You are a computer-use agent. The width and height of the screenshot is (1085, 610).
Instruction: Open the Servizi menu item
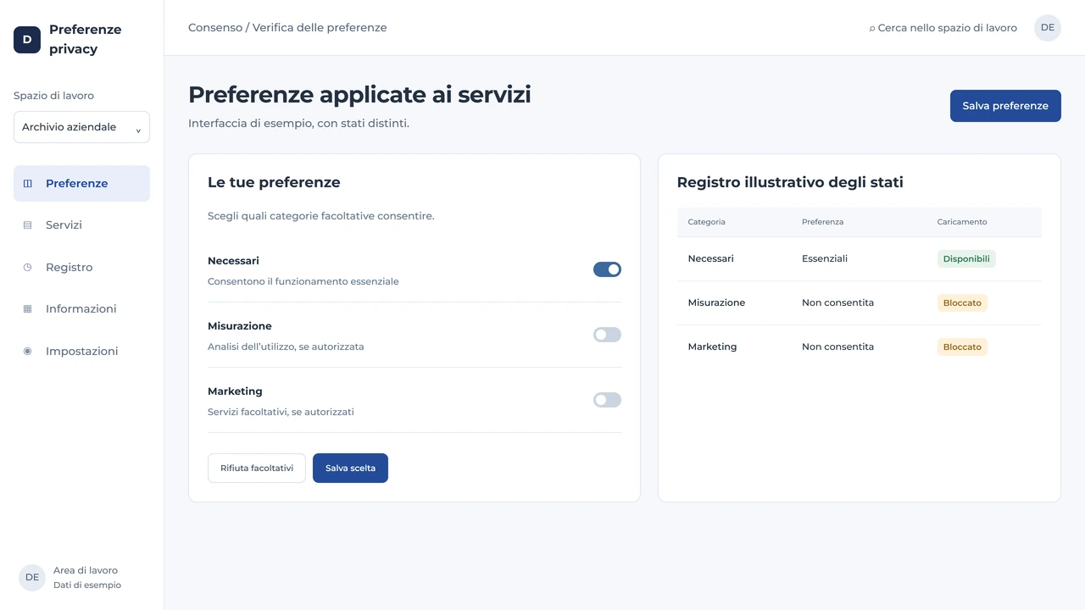81,225
